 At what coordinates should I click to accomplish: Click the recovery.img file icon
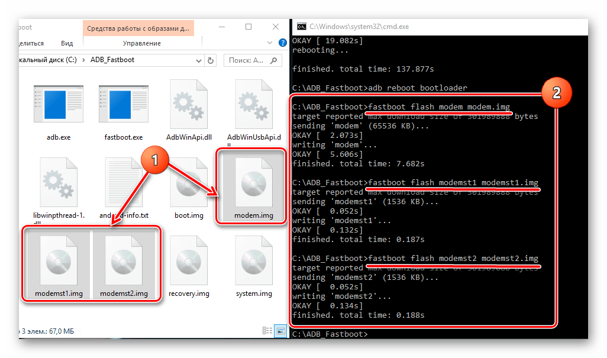pos(189,261)
